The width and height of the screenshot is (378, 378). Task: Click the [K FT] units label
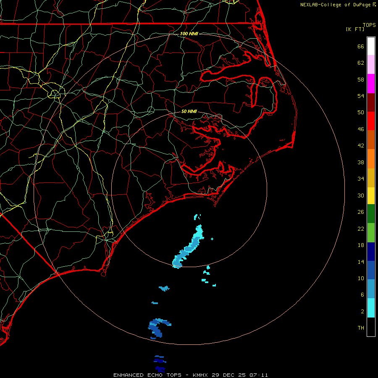355,29
